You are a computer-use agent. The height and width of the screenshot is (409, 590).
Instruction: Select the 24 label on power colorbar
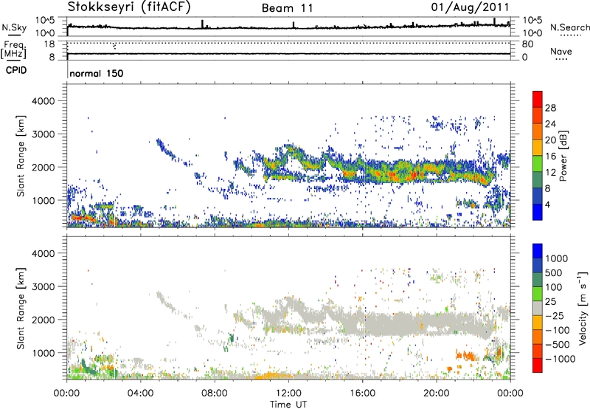click(550, 124)
